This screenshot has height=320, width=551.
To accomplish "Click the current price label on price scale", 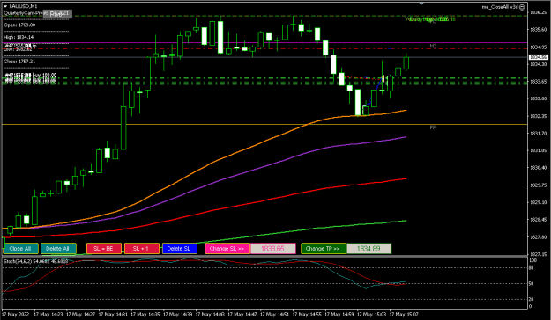I will (539, 57).
